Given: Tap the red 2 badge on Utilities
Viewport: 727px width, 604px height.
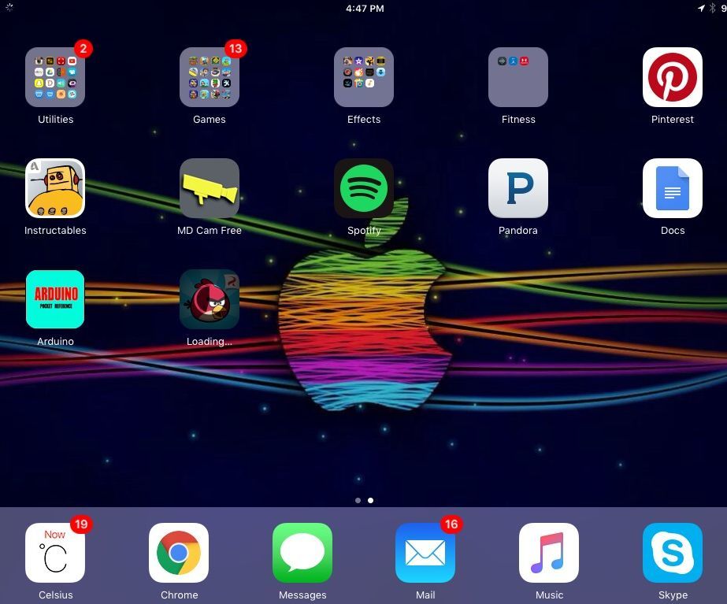Looking at the screenshot, I should (x=83, y=49).
